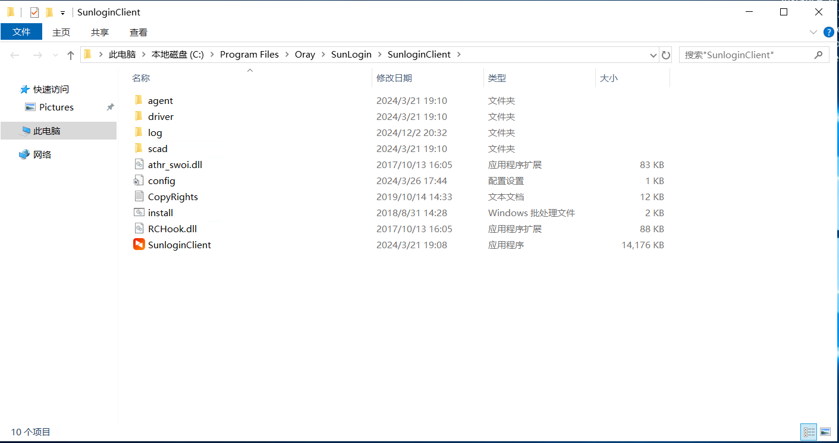Click the CopyRights text document icon
This screenshot has height=443, width=839.
(x=139, y=197)
